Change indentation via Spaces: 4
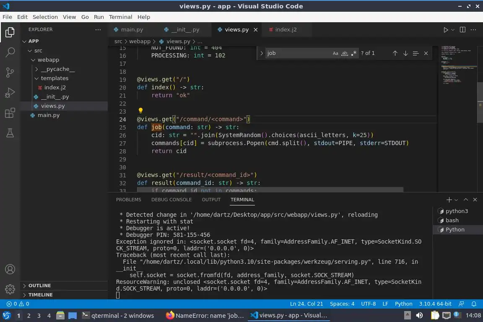Image resolution: width=483 pixels, height=322 pixels. pyautogui.click(x=342, y=304)
